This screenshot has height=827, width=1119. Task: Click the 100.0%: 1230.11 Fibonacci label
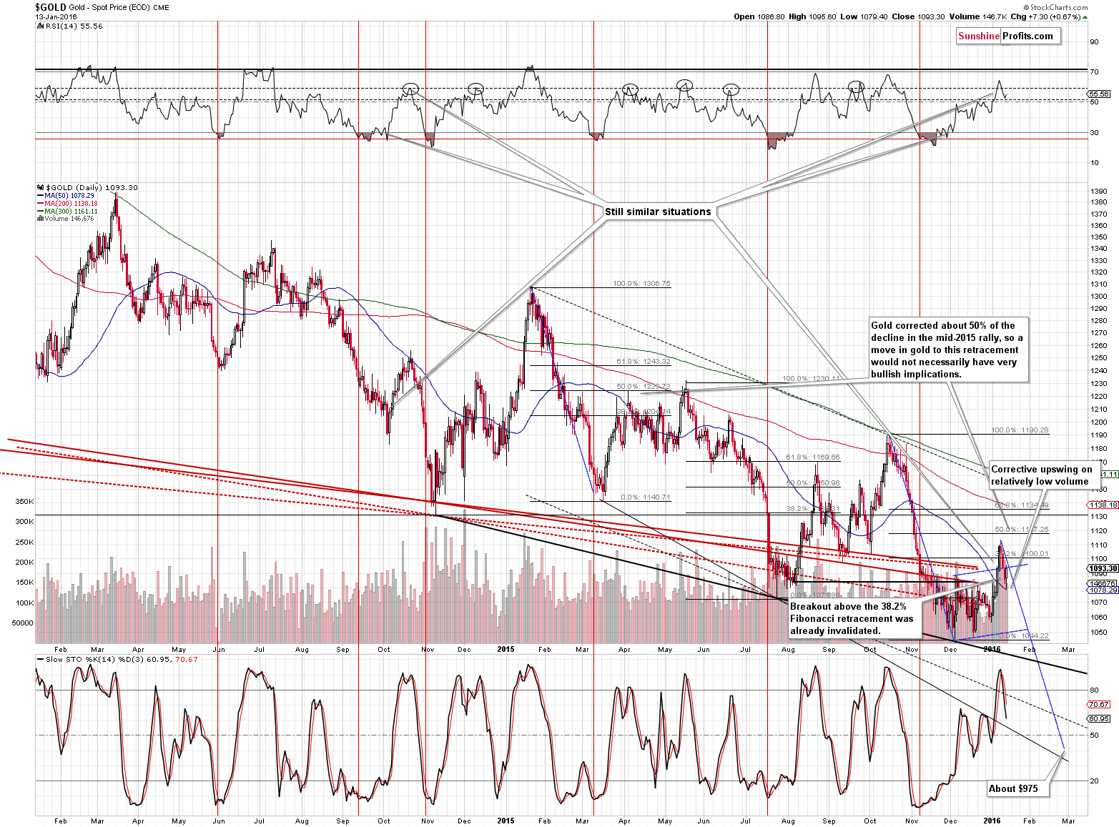click(811, 379)
